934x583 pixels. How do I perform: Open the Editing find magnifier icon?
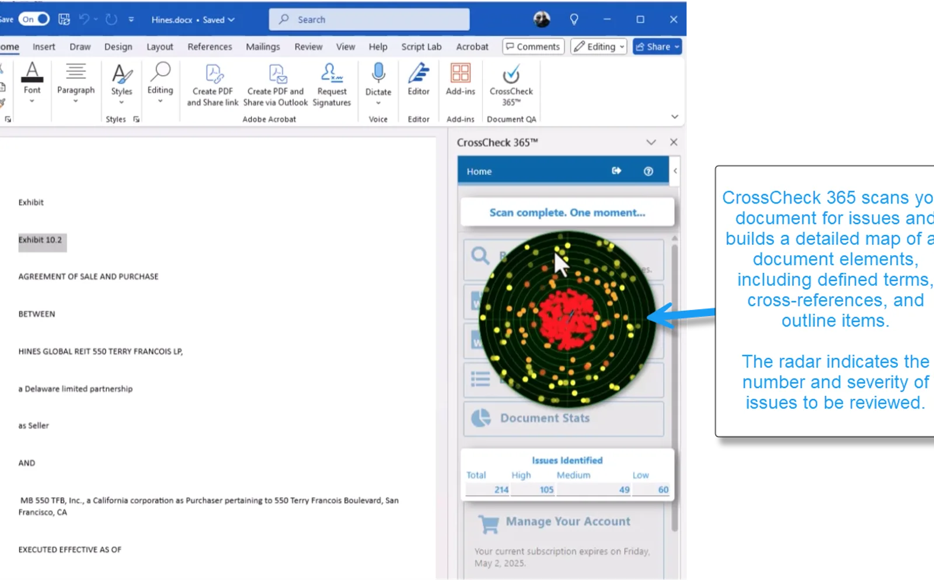point(161,72)
